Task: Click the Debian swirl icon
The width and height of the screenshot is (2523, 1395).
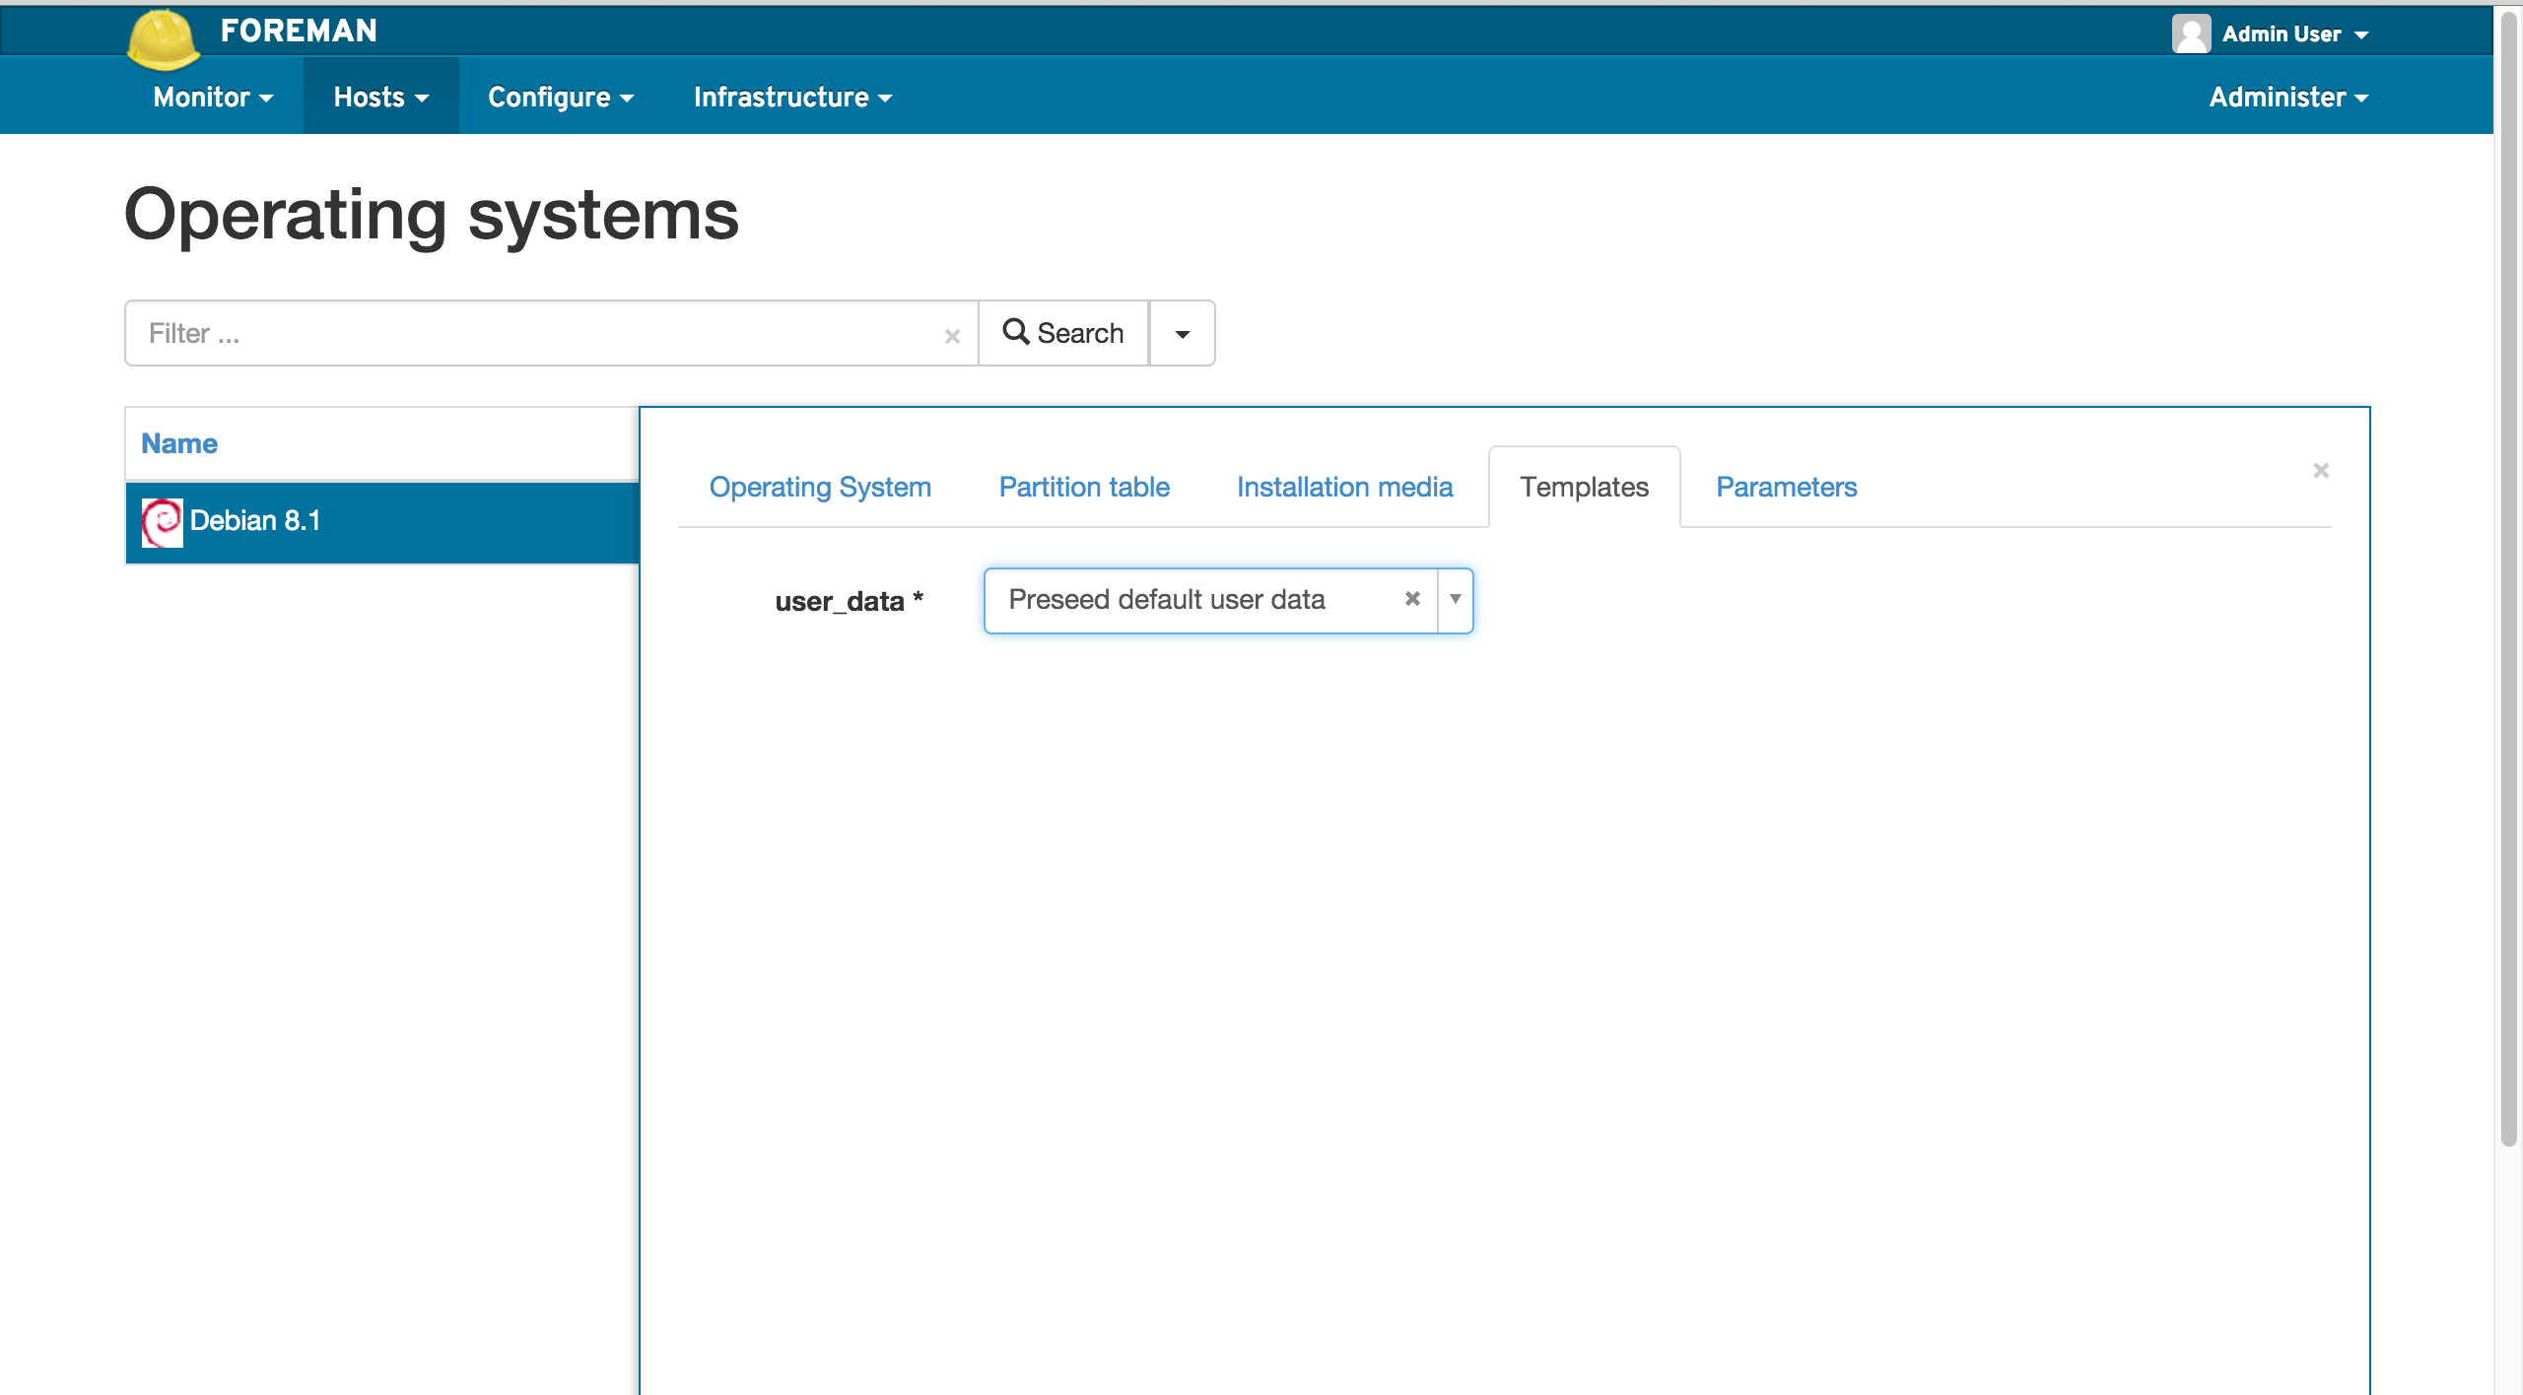Action: pyautogui.click(x=162, y=521)
